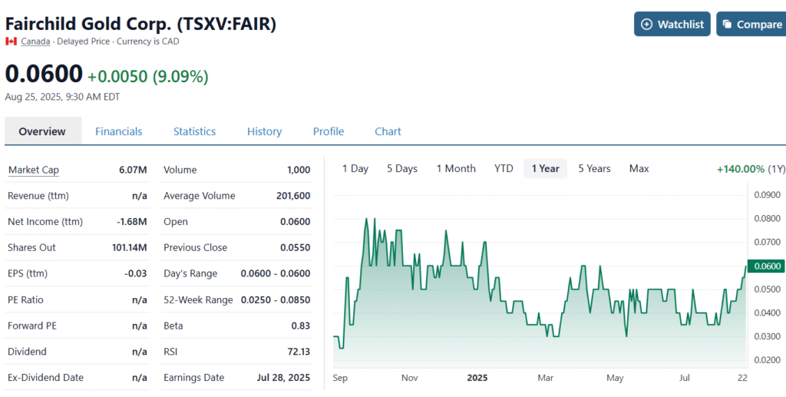Select the 1 Year chart range

545,168
